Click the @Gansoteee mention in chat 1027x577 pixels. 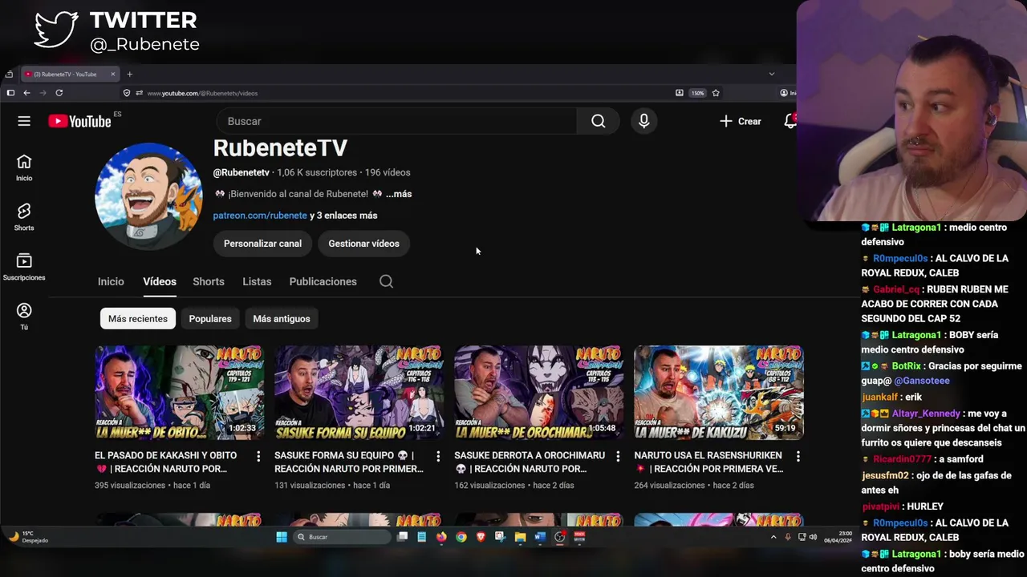click(x=922, y=381)
